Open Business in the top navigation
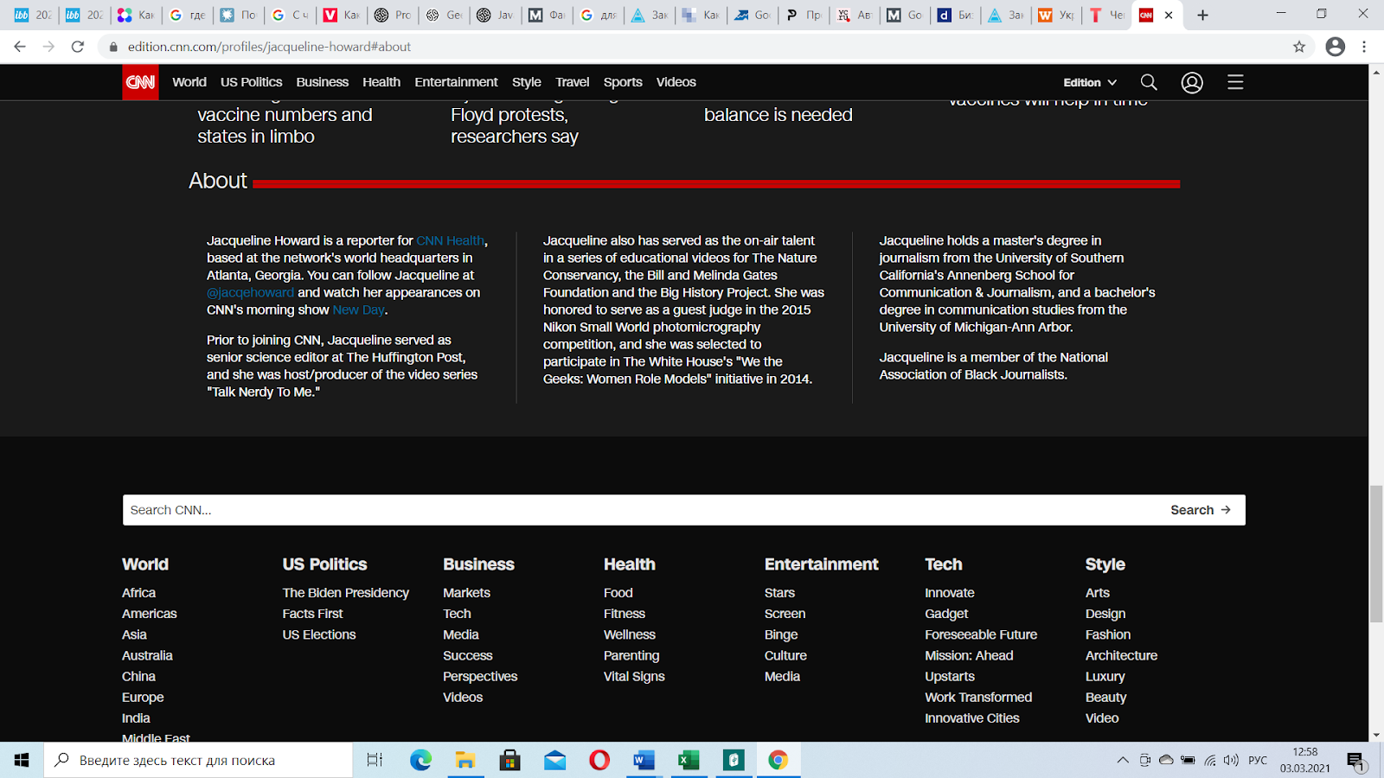The image size is (1384, 778). click(x=323, y=82)
